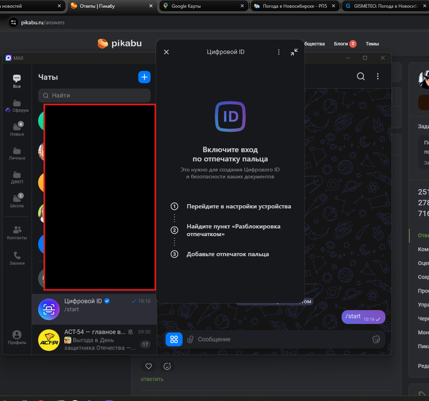Screen dimensions: 429x401
Task: Open the chat header three-dot menu
Action: pos(378,76)
